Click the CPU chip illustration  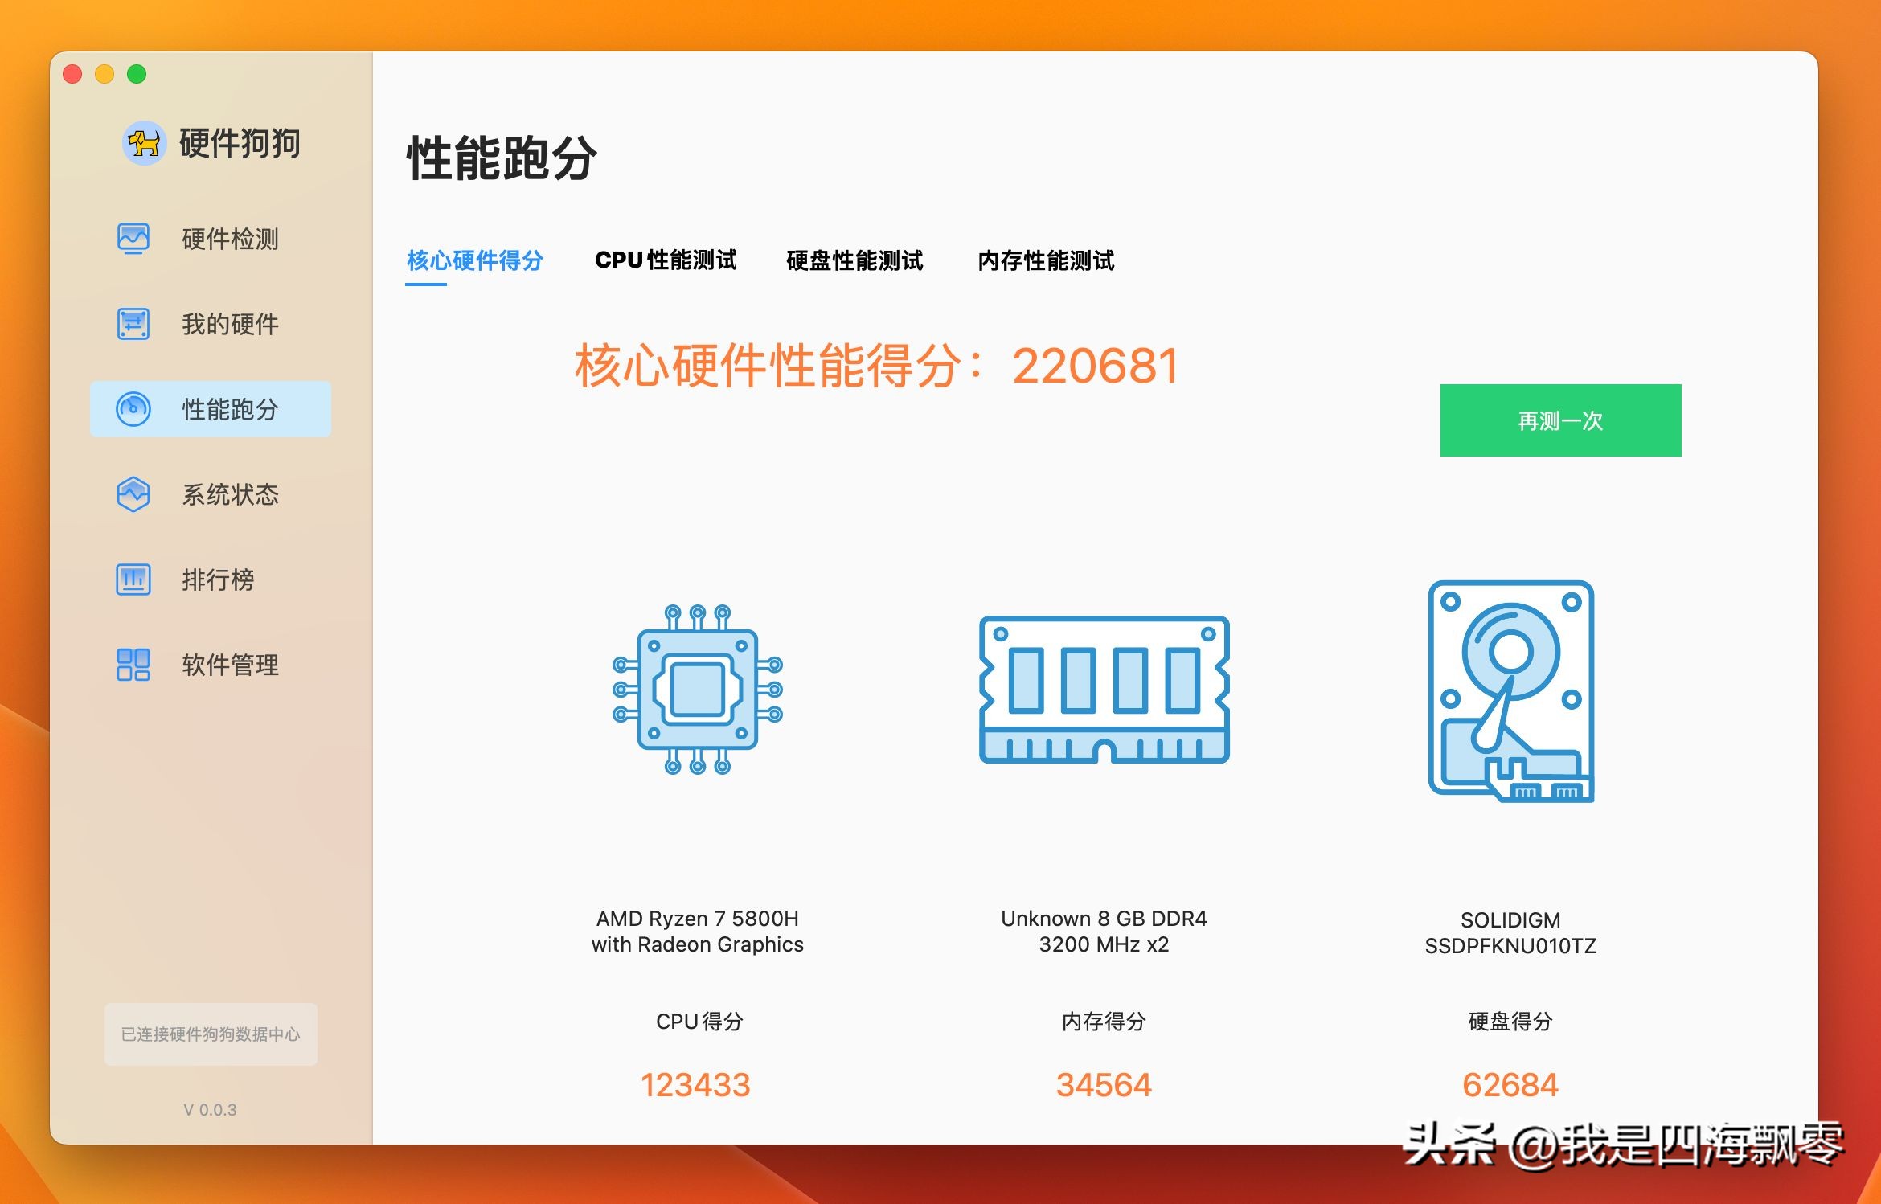click(698, 690)
